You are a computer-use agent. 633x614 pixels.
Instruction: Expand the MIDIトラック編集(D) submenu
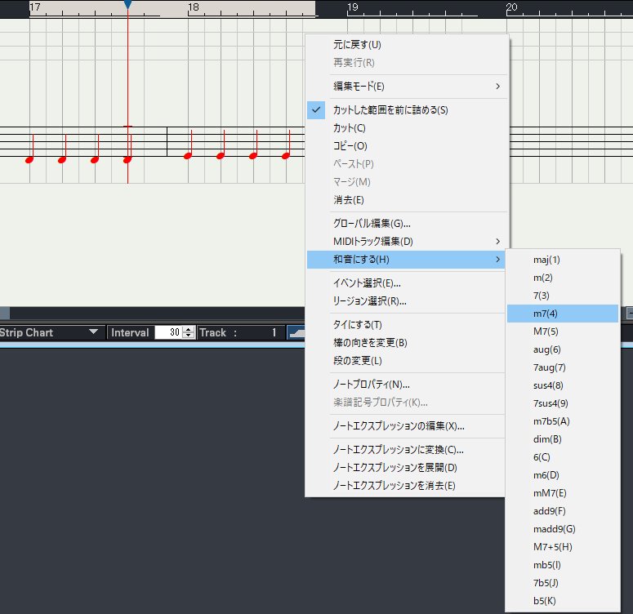pos(407,242)
